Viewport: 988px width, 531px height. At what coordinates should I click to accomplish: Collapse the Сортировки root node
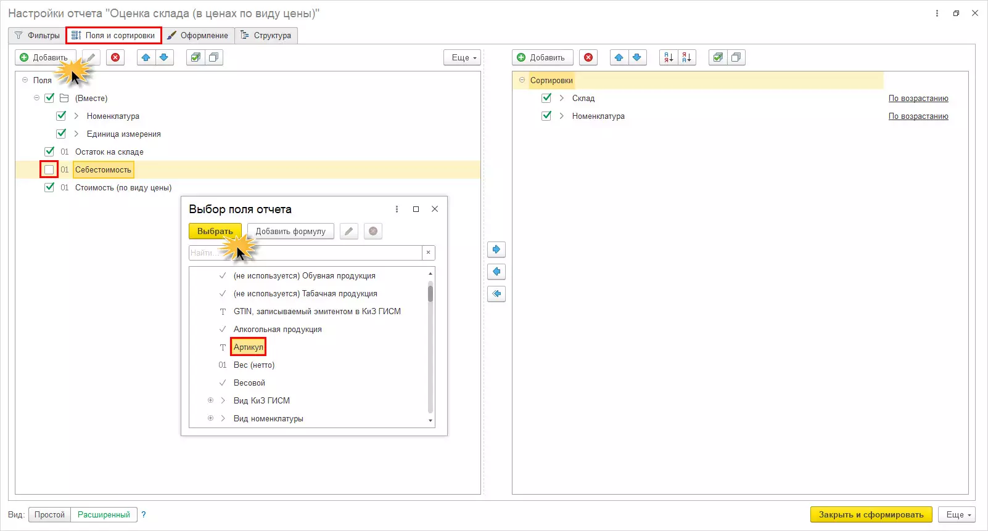[x=522, y=80]
